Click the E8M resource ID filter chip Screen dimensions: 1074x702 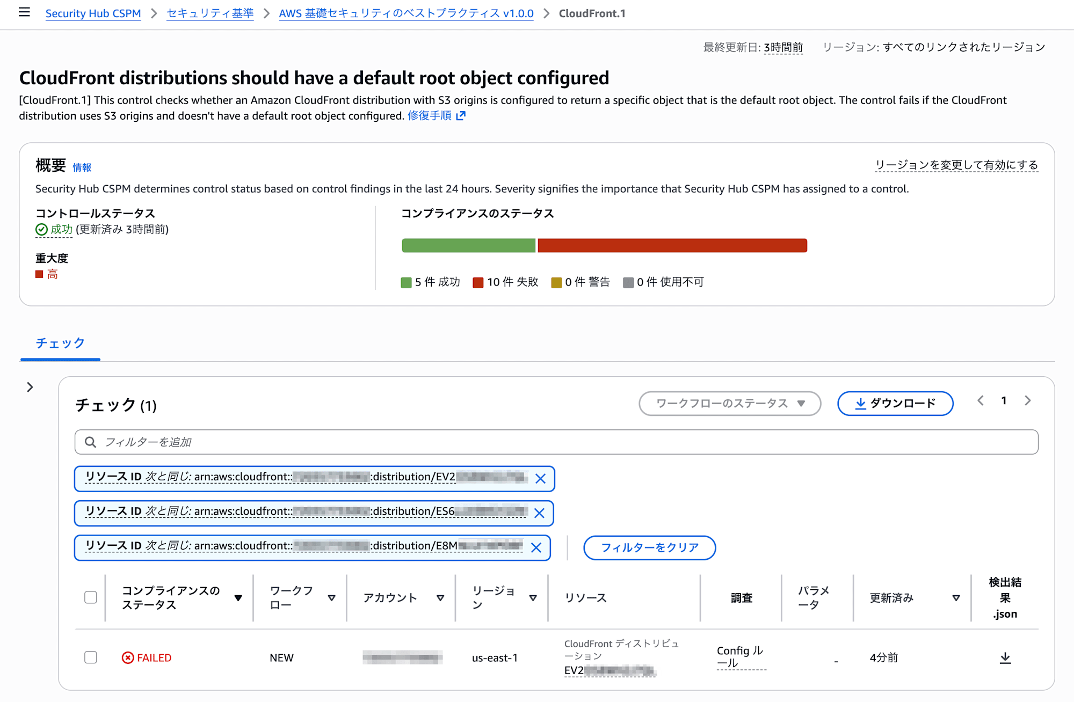[312, 547]
